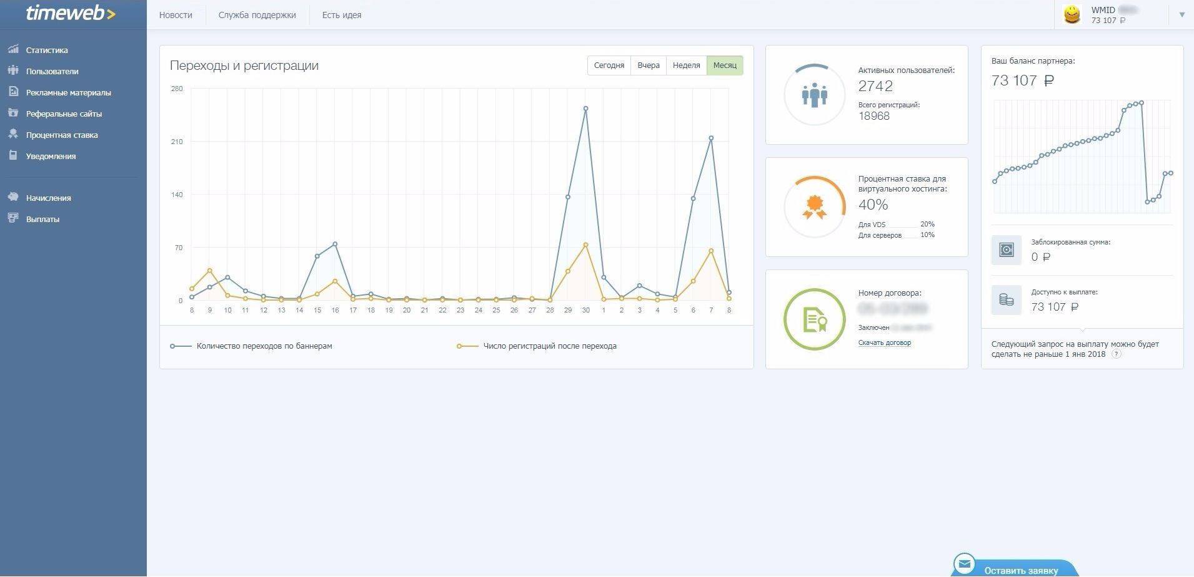This screenshot has height=577, width=1194.
Task: Click the Процентная ставка sidebar icon
Action: pos(13,134)
